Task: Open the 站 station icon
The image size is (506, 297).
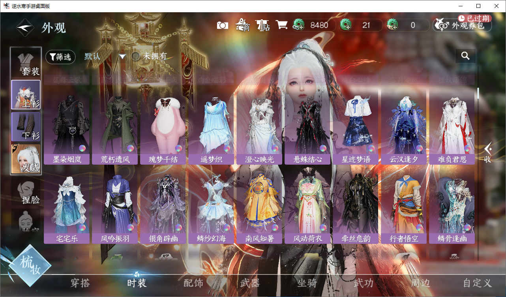Action: (262, 25)
